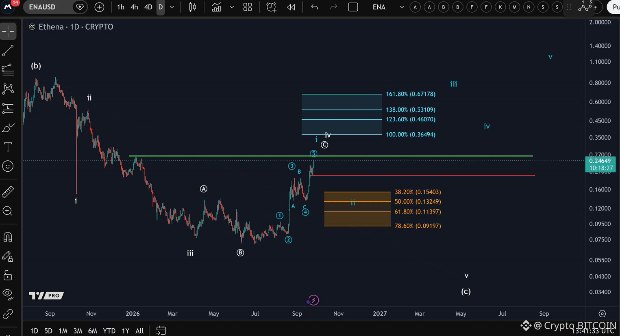The height and width of the screenshot is (336, 620).
Task: Select the text annotation tool
Action: pos(8,146)
